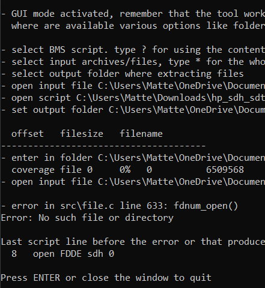
Task: Click the 0% coverage value
Action: click(x=125, y=170)
